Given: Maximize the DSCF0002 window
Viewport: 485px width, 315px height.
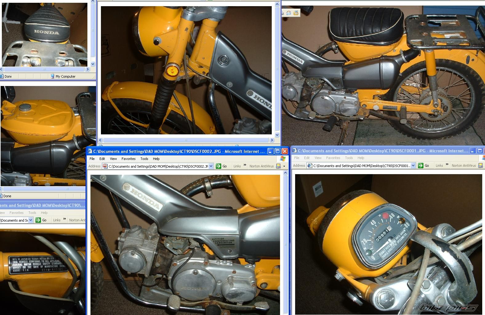Looking at the screenshot, I should [x=278, y=151].
